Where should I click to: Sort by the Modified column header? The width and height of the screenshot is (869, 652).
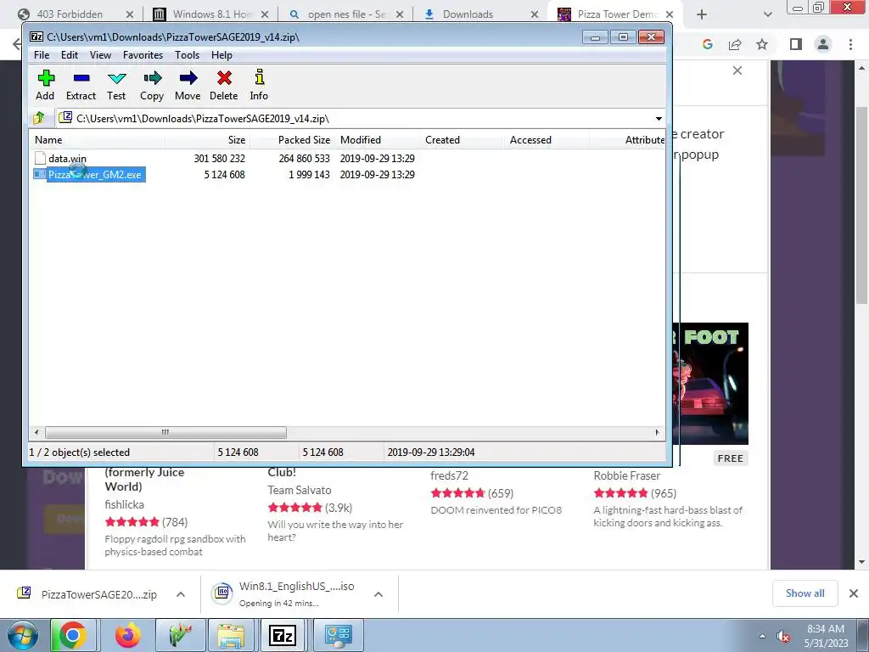click(x=377, y=140)
